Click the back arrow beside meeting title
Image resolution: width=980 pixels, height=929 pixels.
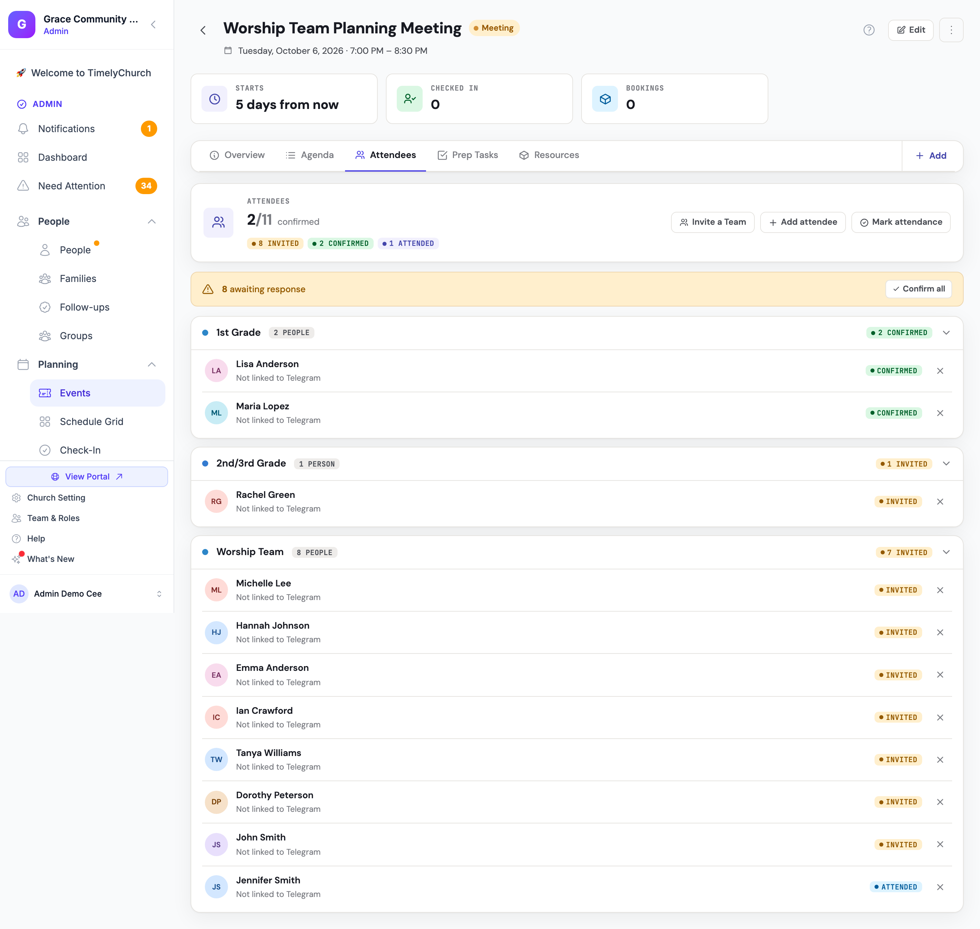203,30
